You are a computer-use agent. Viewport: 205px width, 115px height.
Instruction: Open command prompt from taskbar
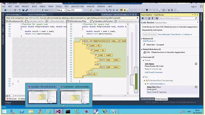(x=68, y=112)
